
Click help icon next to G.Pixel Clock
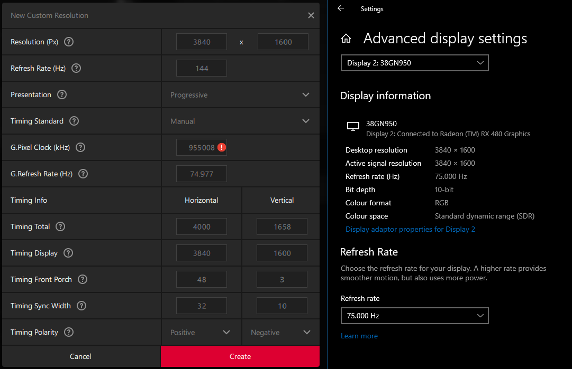(80, 147)
